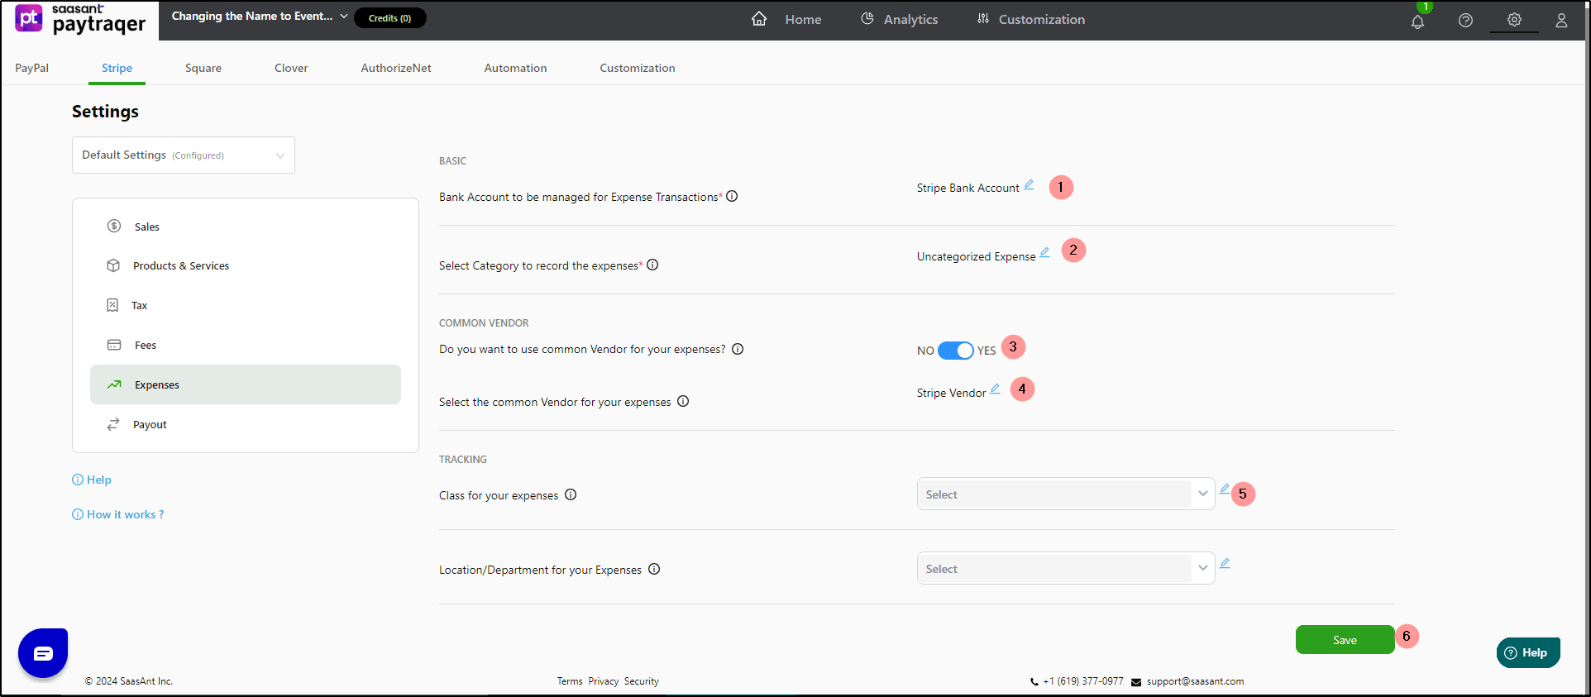This screenshot has width=1591, height=697.
Task: Open the Privacy footer link
Action: tap(604, 681)
